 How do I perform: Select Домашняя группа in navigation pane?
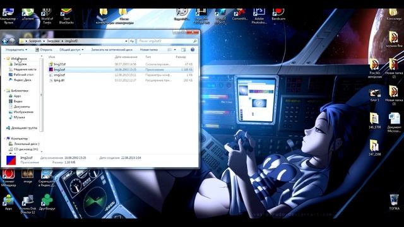(x=21, y=128)
